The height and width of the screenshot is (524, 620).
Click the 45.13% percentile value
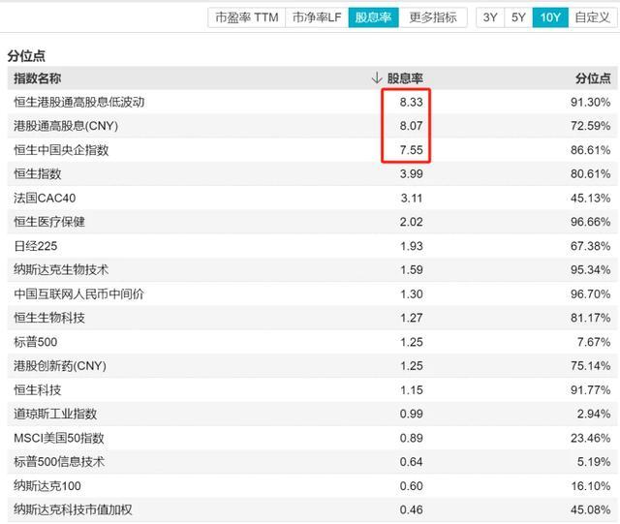tap(590, 198)
